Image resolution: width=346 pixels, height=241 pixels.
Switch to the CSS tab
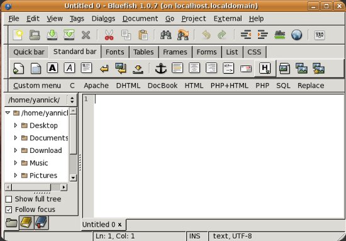pos(254,52)
